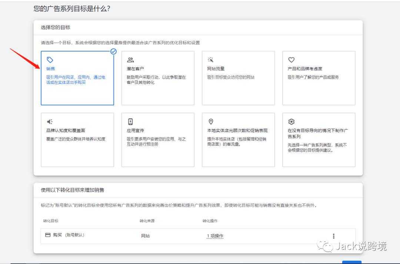Click the location pin icon for 本地实体店

coord(211,122)
